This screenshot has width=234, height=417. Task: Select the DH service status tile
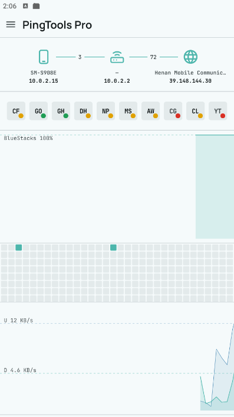(x=83, y=111)
